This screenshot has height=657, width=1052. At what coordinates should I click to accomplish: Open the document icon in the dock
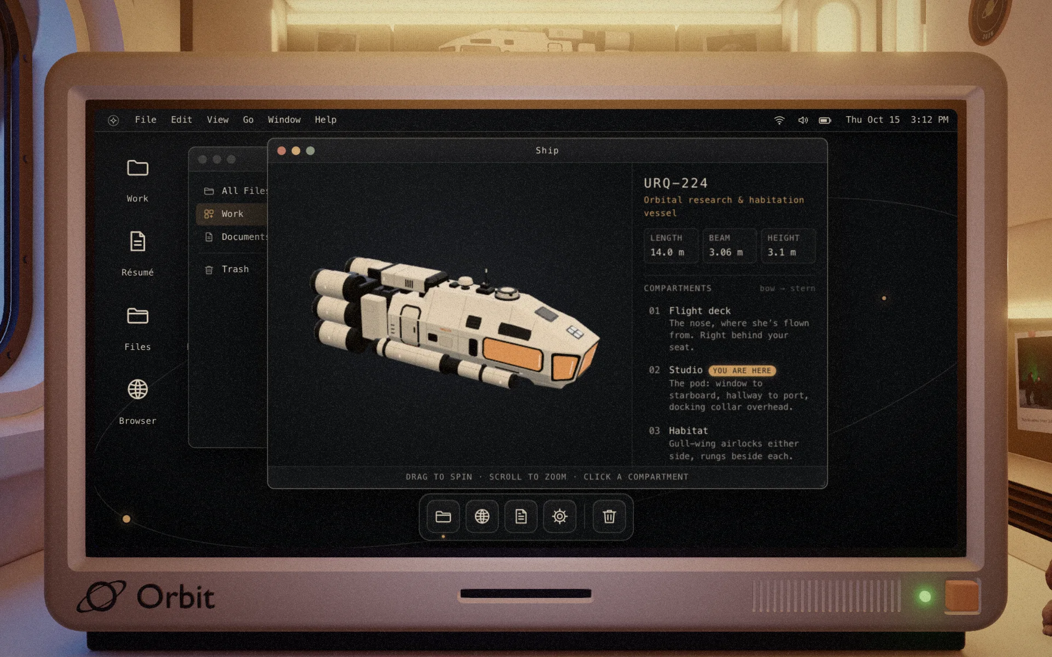[x=521, y=516]
